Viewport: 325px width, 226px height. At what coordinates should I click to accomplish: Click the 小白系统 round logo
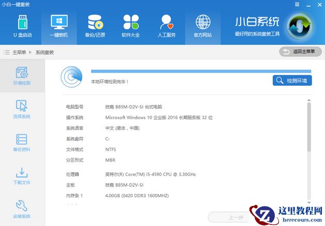pyautogui.click(x=301, y=26)
